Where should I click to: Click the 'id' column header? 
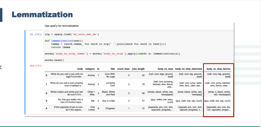click(98, 69)
